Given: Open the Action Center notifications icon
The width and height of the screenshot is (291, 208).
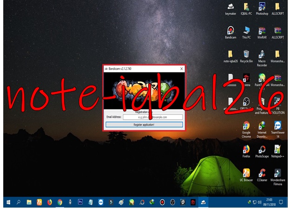Looking at the screenshot, I should pos(281,202).
